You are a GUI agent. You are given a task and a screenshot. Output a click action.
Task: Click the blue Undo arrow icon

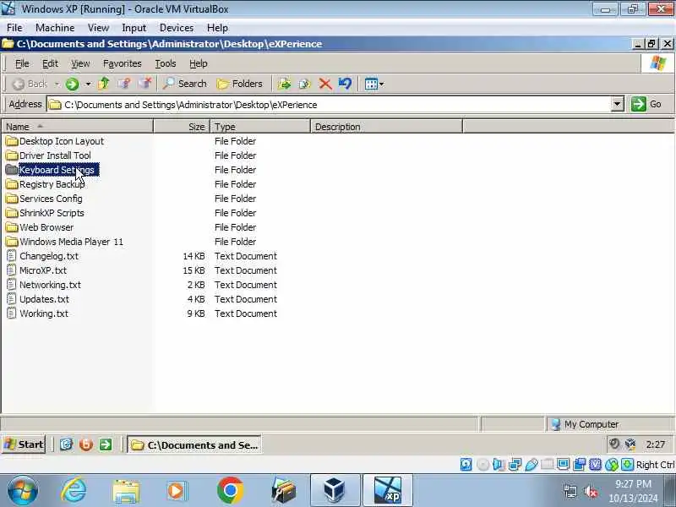pos(345,84)
